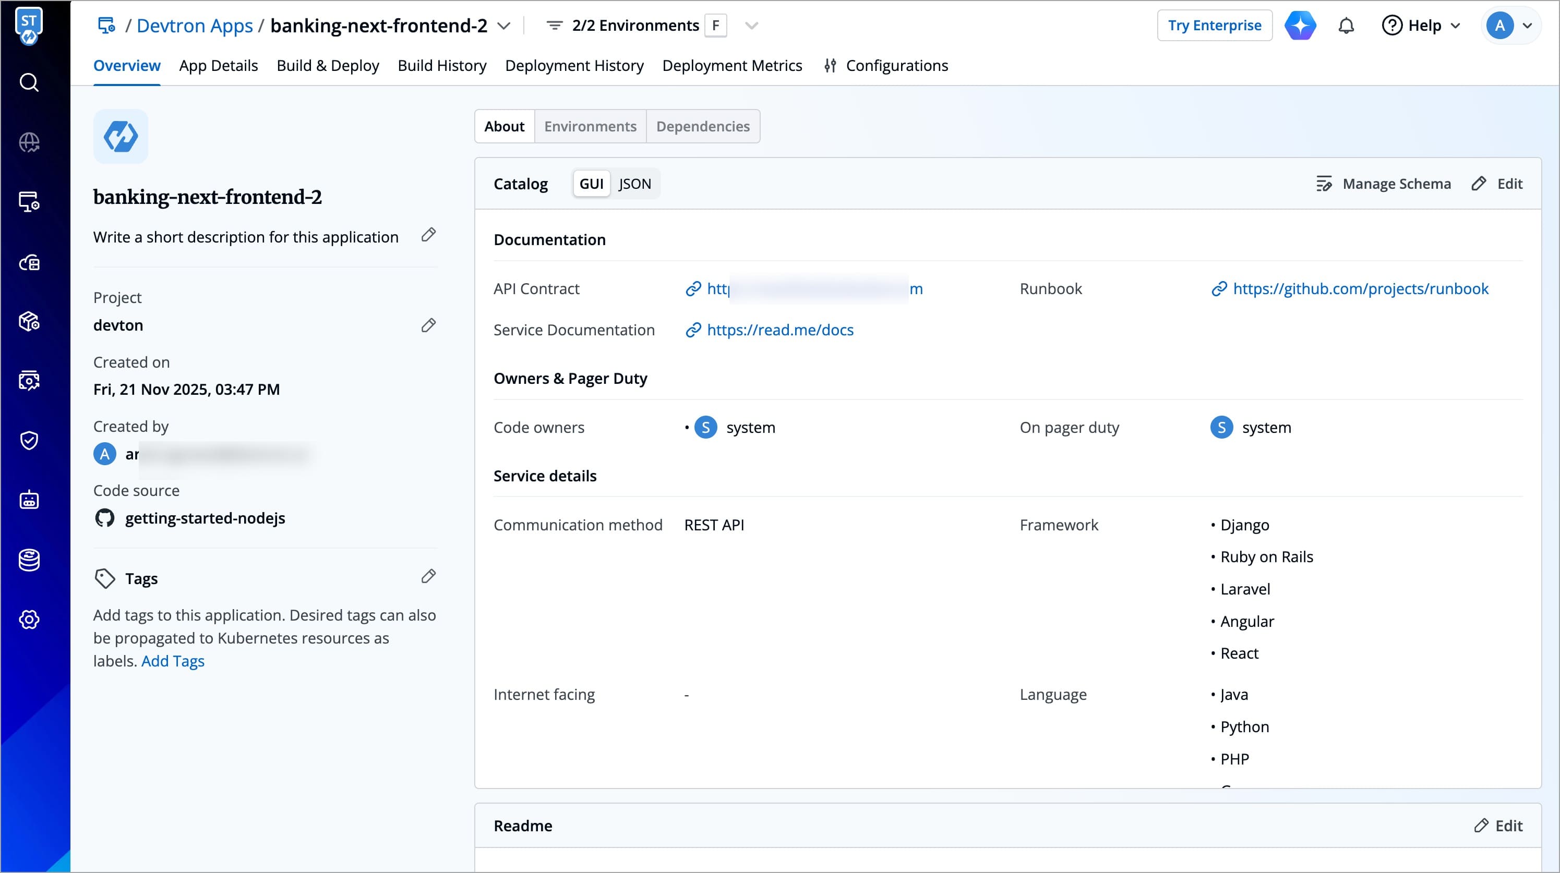Viewport: 1560px width, 873px height.
Task: Click the Try Enterprise button
Action: click(1214, 26)
